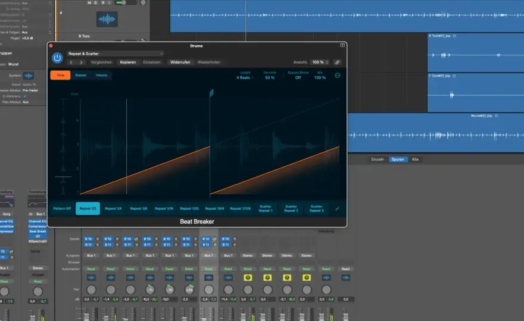The image size is (524, 321).
Task: Click yellow bus icon of the -0,1 dB channel
Action: [287, 278]
